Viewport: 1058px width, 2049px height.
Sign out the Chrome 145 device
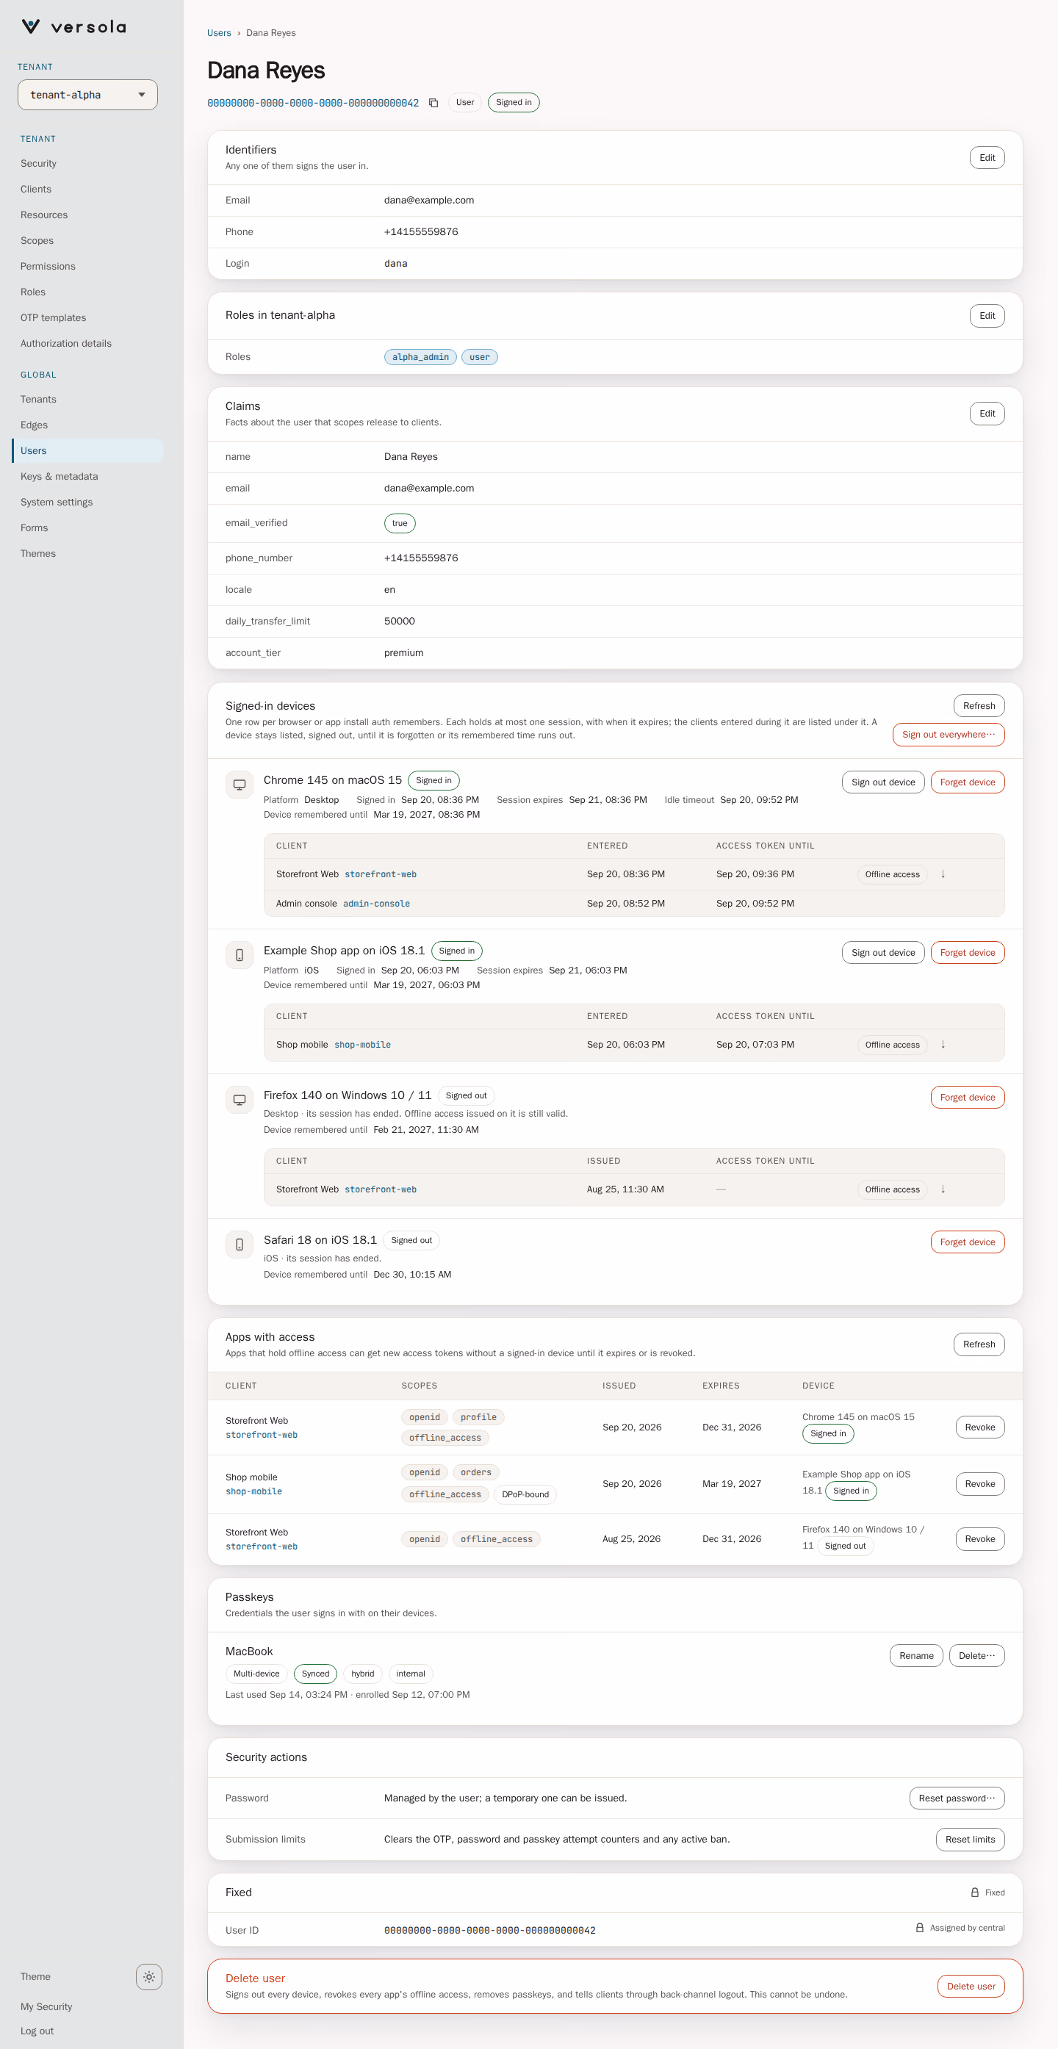(x=883, y=782)
